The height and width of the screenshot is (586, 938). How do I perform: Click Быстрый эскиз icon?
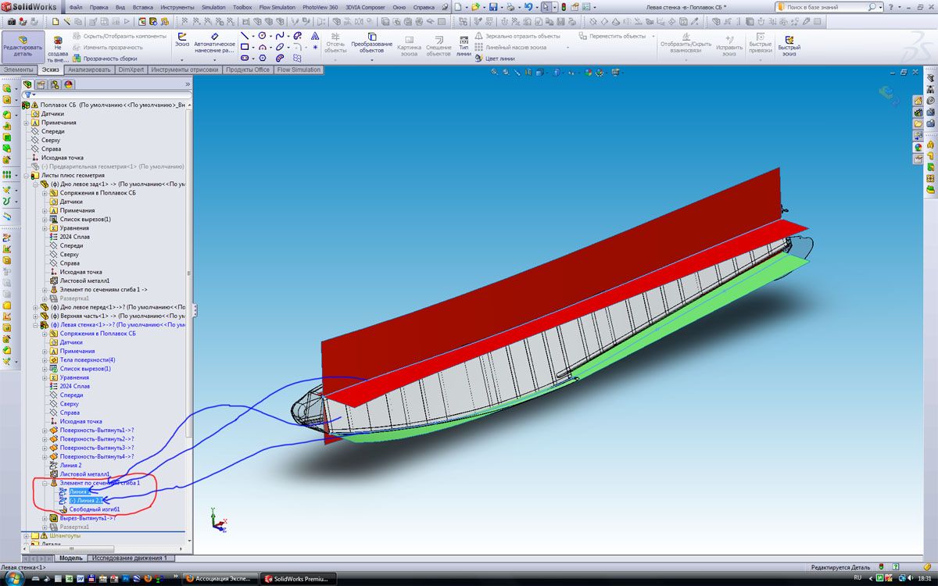(789, 45)
